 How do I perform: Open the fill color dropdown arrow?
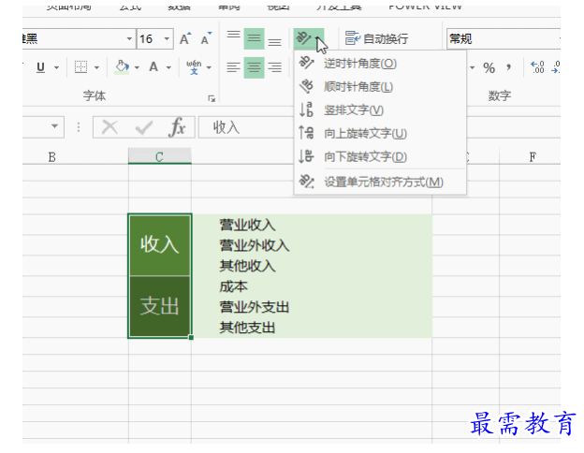137,67
